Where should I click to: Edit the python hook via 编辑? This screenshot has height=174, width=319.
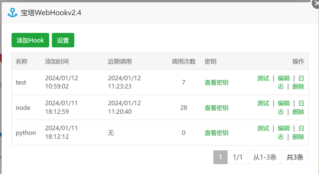(x=284, y=128)
